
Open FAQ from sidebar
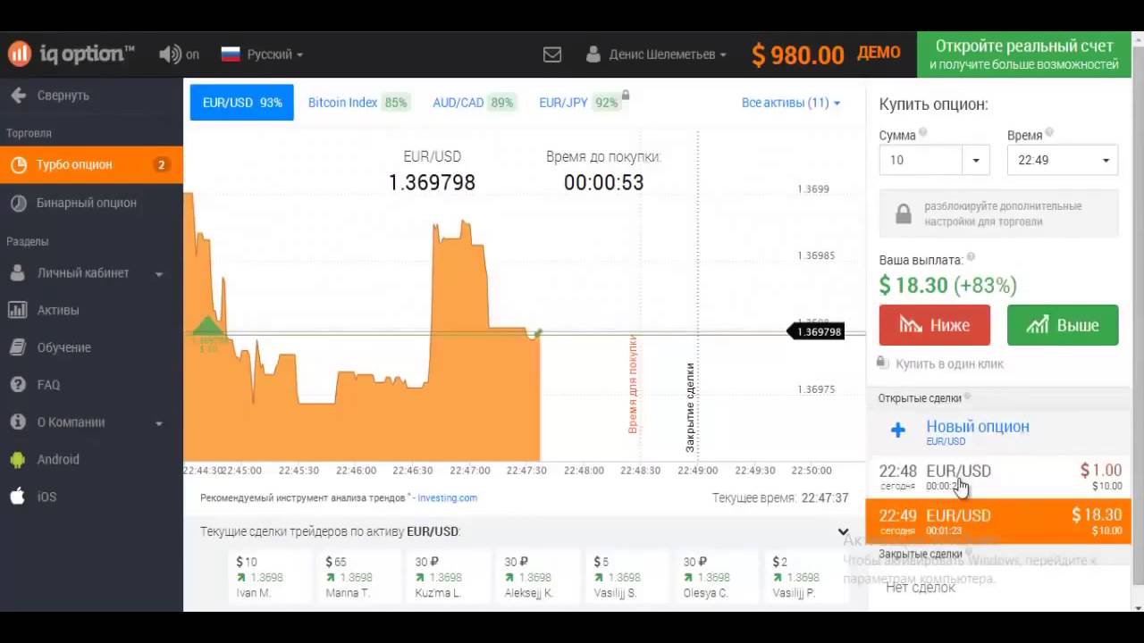point(91,385)
